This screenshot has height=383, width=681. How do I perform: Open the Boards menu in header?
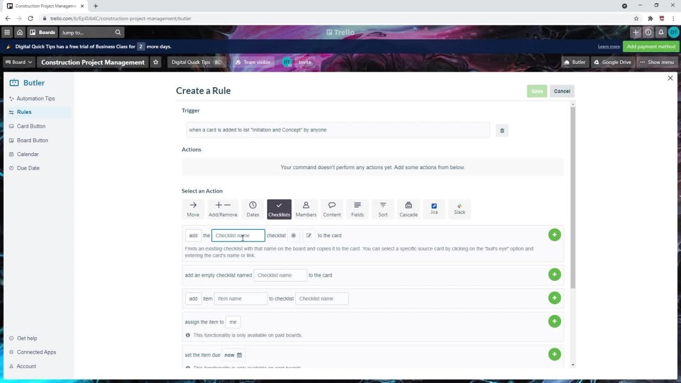pos(43,32)
